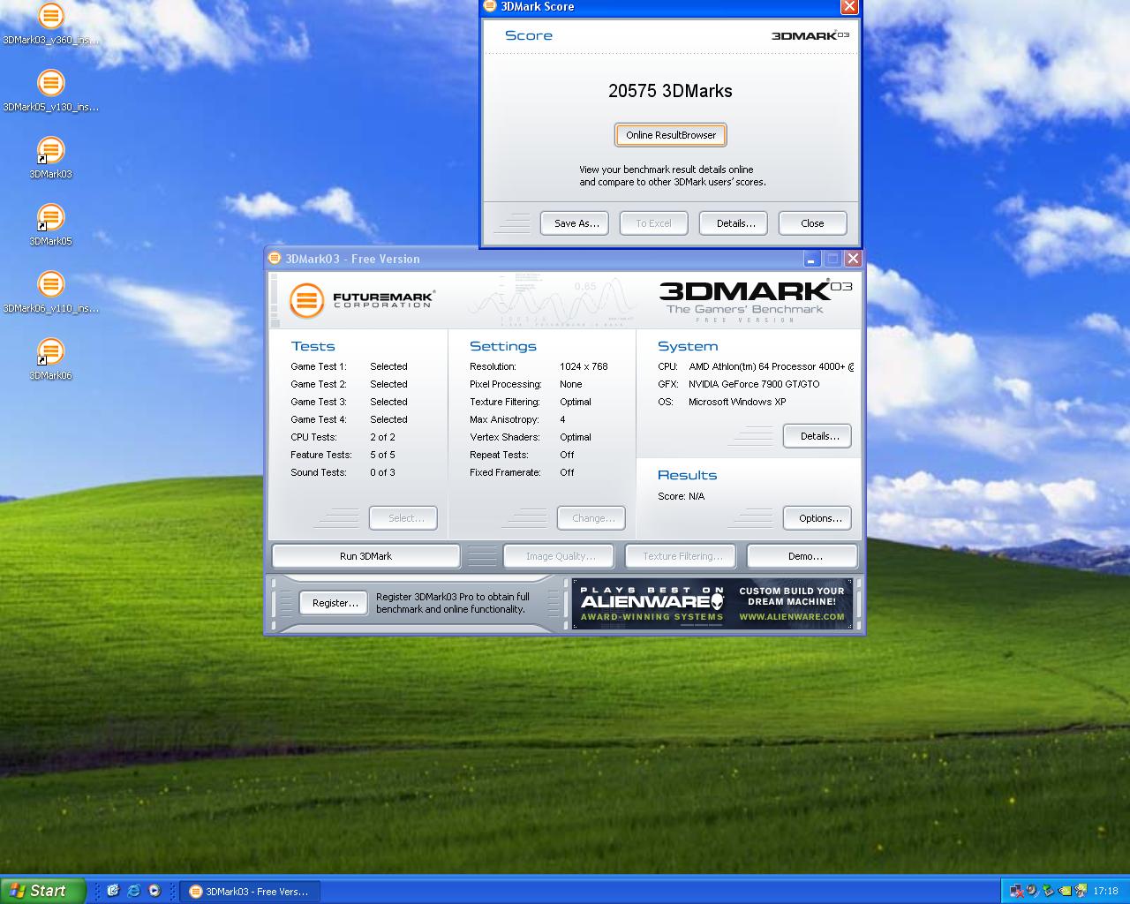Close 3DMark Score dialog via X
The width and height of the screenshot is (1130, 904).
pyautogui.click(x=849, y=7)
